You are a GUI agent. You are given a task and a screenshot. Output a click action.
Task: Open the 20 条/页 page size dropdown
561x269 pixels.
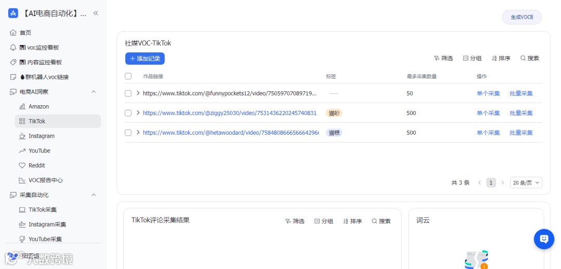(x=526, y=182)
